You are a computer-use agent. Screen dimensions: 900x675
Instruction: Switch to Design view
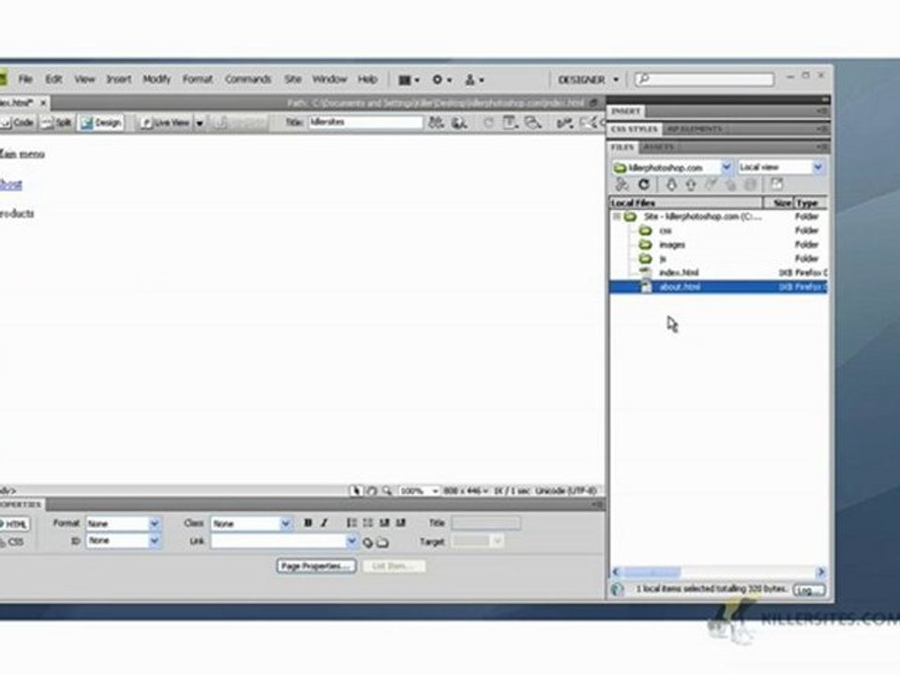[101, 122]
